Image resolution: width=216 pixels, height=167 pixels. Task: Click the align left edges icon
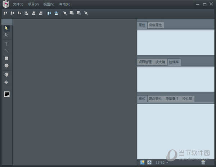[26, 13]
